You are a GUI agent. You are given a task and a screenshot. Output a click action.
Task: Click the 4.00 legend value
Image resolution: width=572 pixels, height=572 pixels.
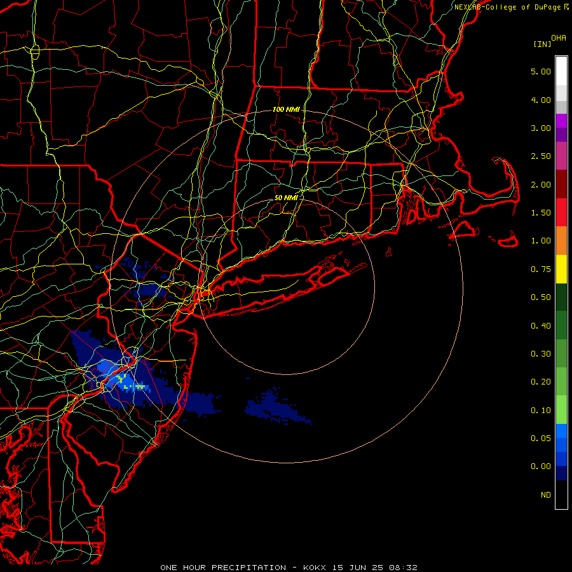(x=541, y=100)
